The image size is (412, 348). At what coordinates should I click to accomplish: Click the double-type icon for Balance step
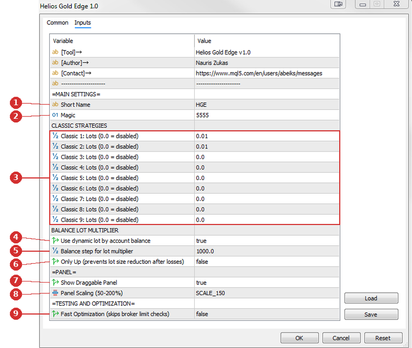[x=55, y=251]
